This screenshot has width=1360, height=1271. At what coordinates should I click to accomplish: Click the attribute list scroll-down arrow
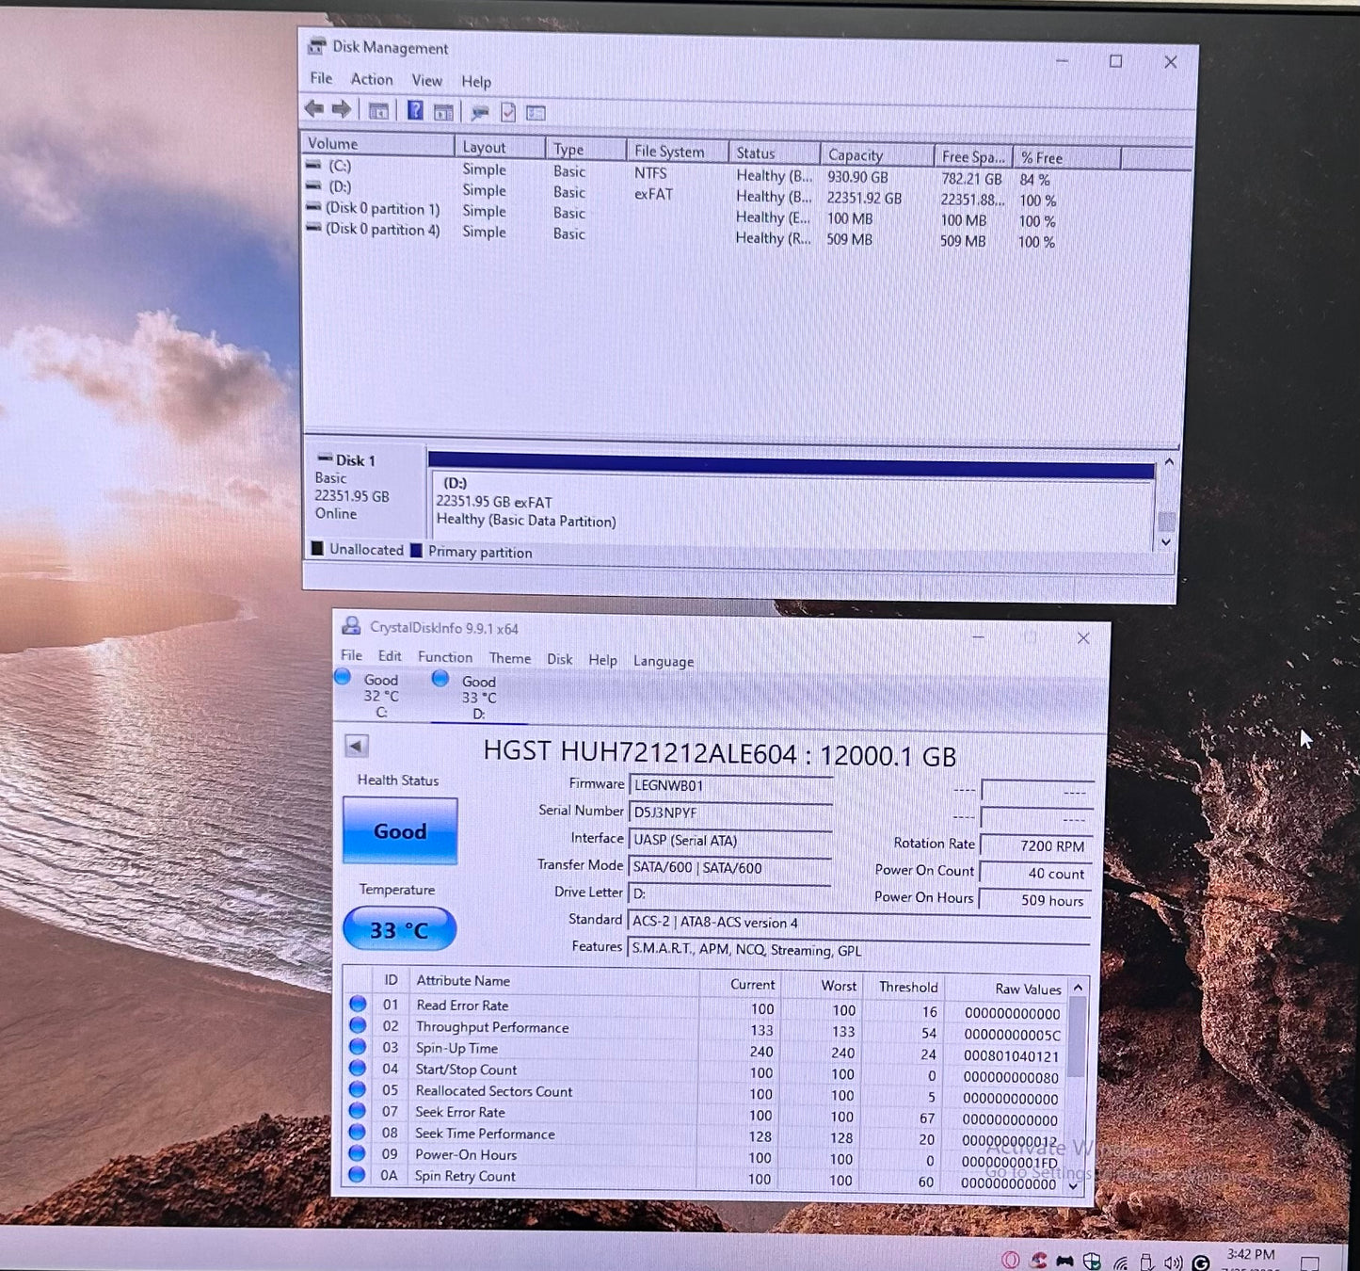pos(1076,1186)
